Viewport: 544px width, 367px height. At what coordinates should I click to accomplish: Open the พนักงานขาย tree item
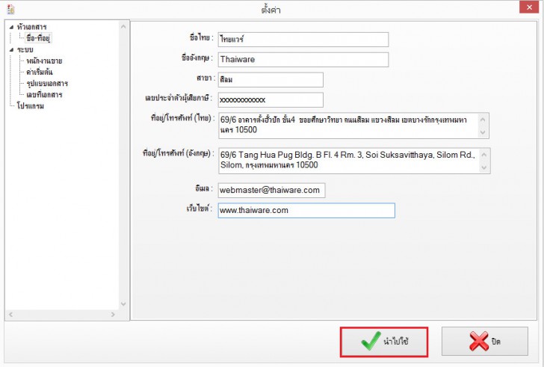(44, 61)
